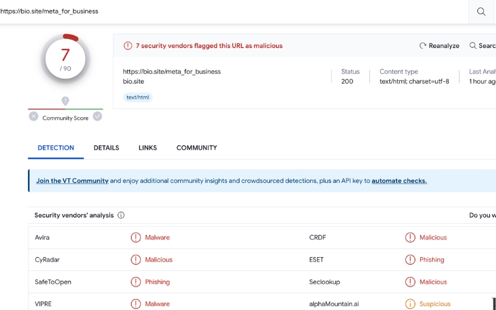Click the 7/90 detection score gauge
496x310 pixels.
tap(65, 59)
